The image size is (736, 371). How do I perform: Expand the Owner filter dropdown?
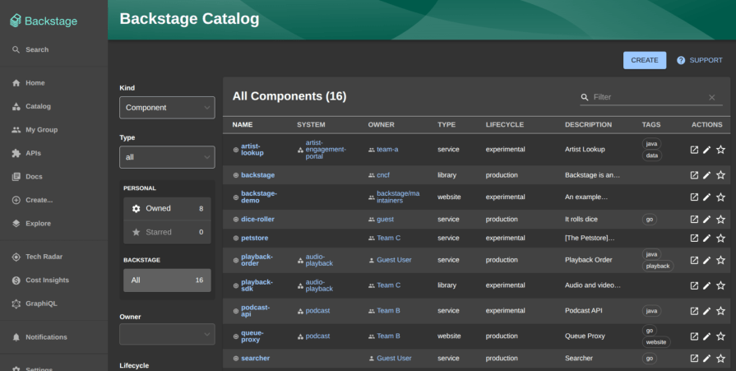167,334
